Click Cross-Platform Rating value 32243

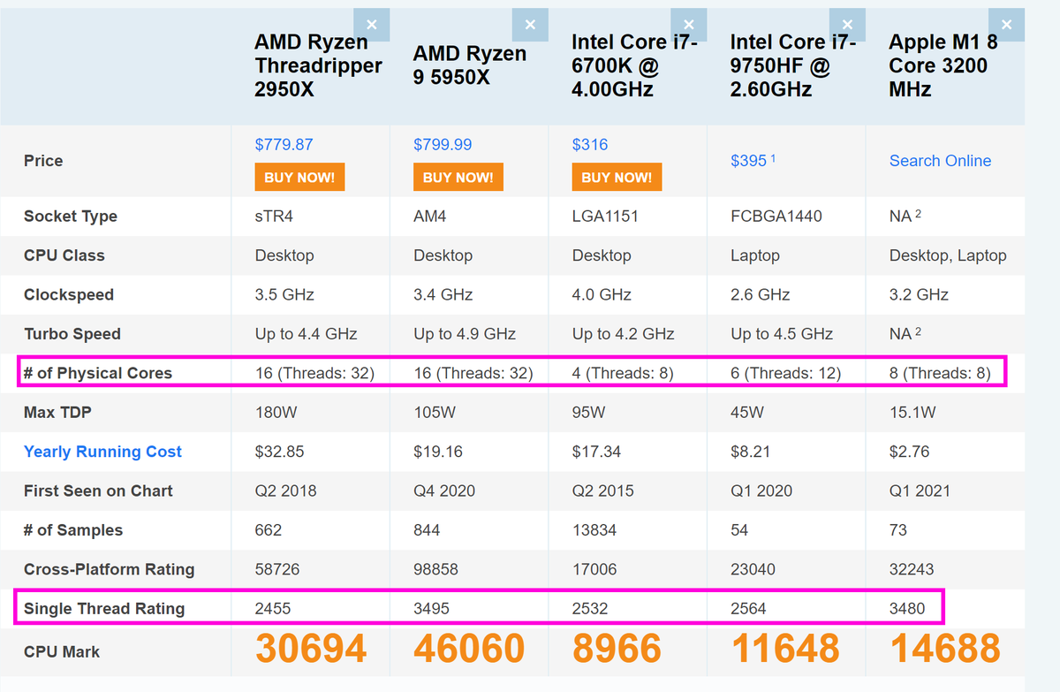click(x=912, y=569)
